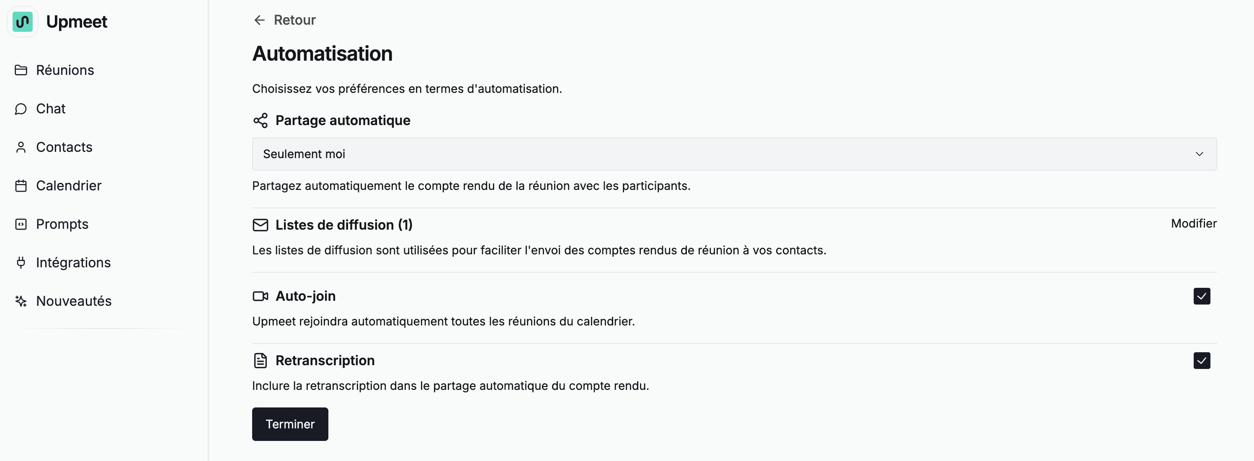Click the Listes de diffusion envelope icon
The height and width of the screenshot is (461, 1254).
coord(261,225)
